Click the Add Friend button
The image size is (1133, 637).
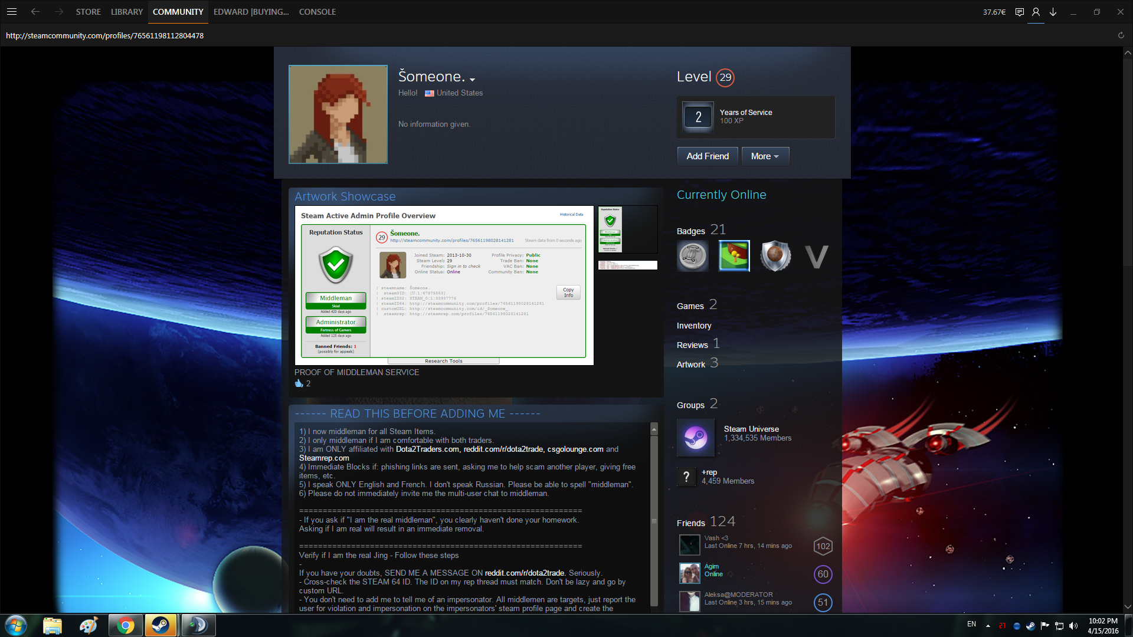click(708, 156)
